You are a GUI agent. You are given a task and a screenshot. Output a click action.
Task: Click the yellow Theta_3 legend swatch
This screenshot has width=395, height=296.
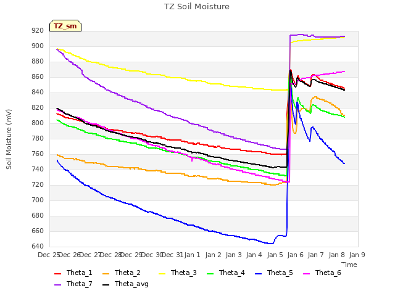[162, 274]
